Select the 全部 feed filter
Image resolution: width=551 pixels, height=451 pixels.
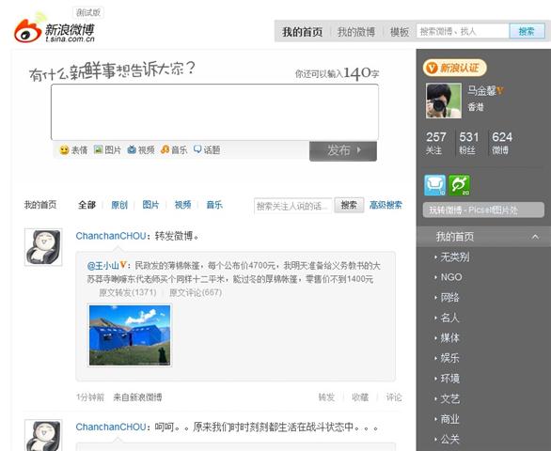click(x=87, y=205)
